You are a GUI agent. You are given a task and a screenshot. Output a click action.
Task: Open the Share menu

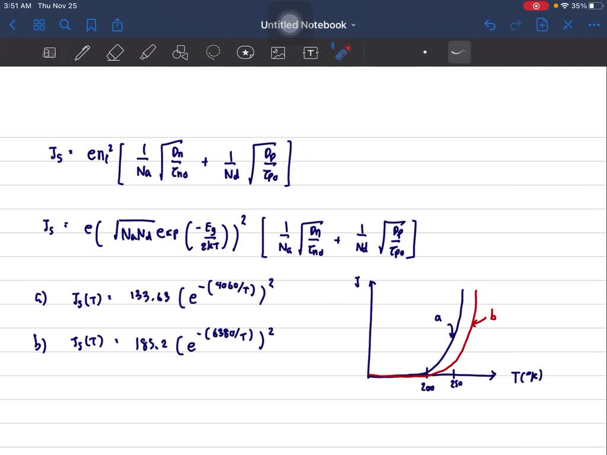[x=117, y=25]
